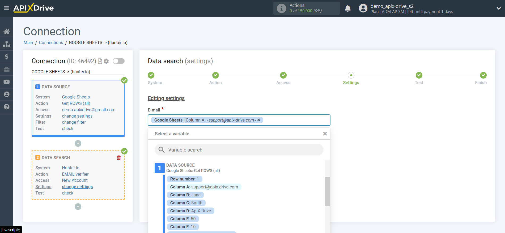Screen dimensions: 505x233
Task: Open the user profile sidebar icon
Action: [7, 94]
